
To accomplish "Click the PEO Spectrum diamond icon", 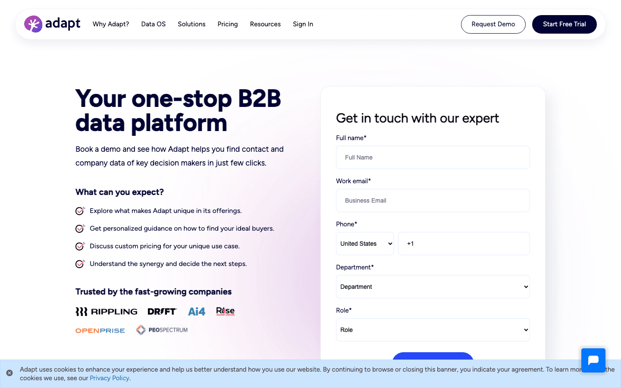I will coord(141,329).
